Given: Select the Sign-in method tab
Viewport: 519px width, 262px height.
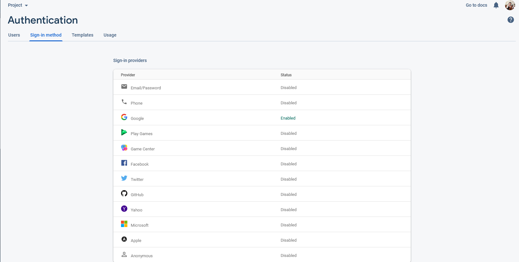Looking at the screenshot, I should click(x=46, y=35).
